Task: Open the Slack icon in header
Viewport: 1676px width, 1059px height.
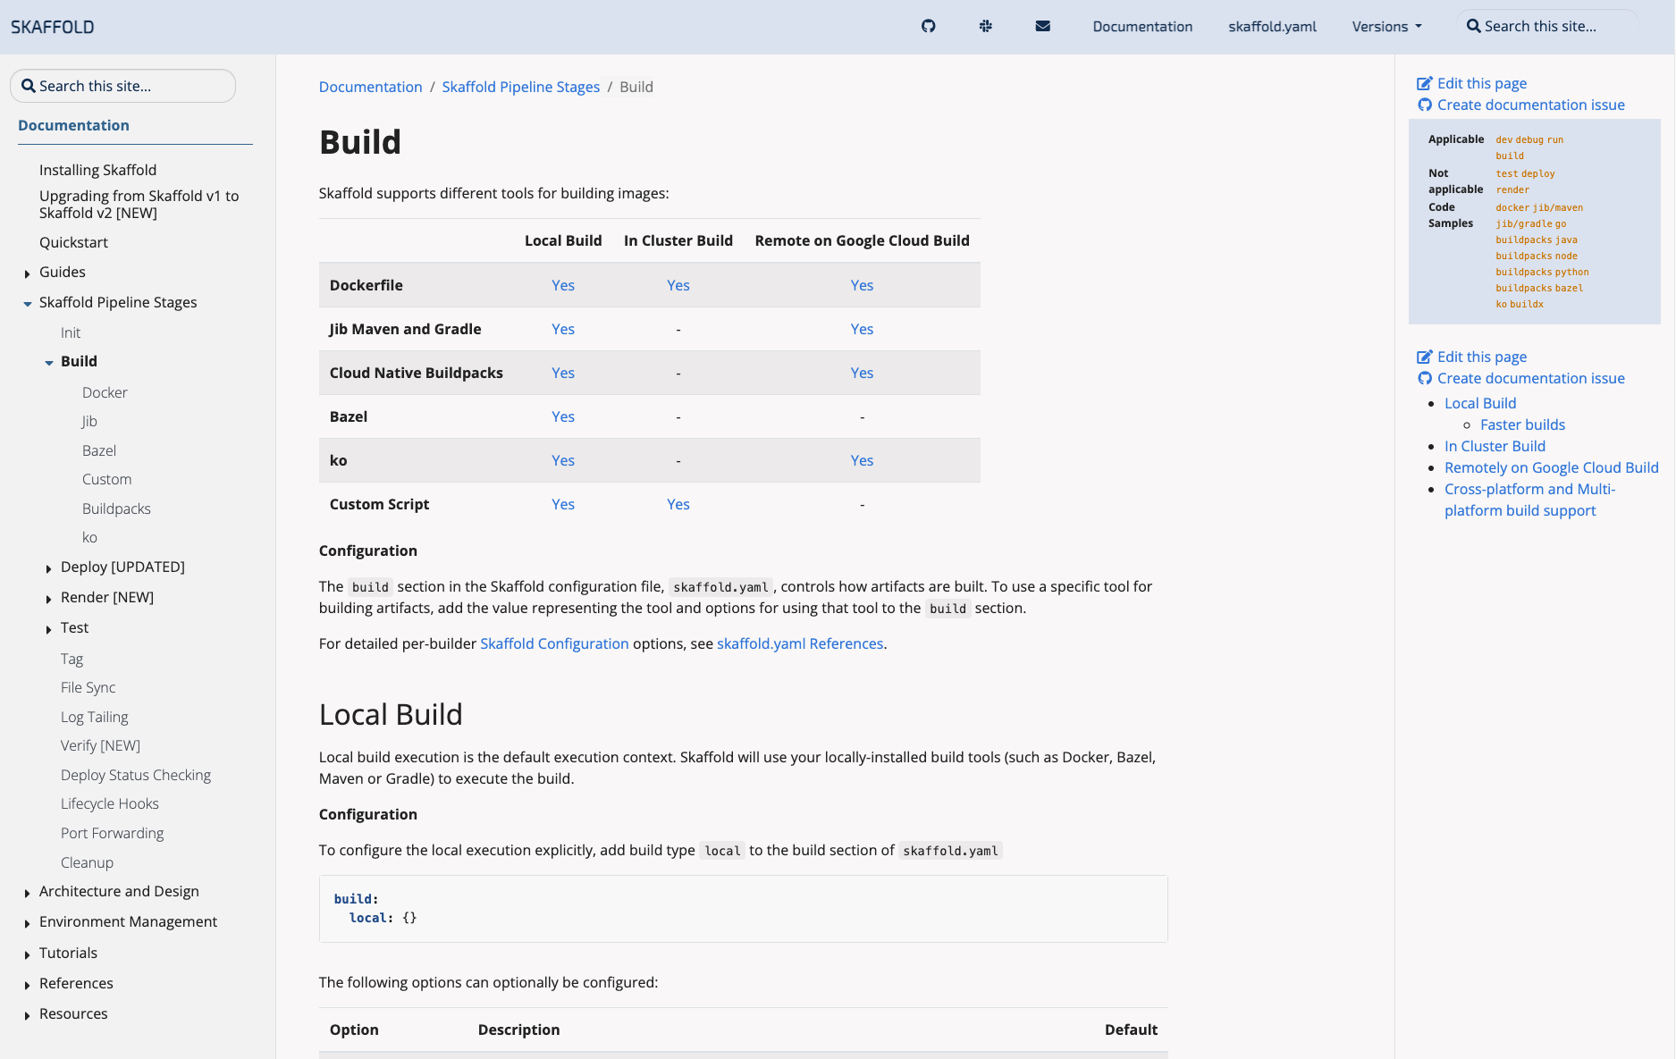Action: tap(985, 26)
